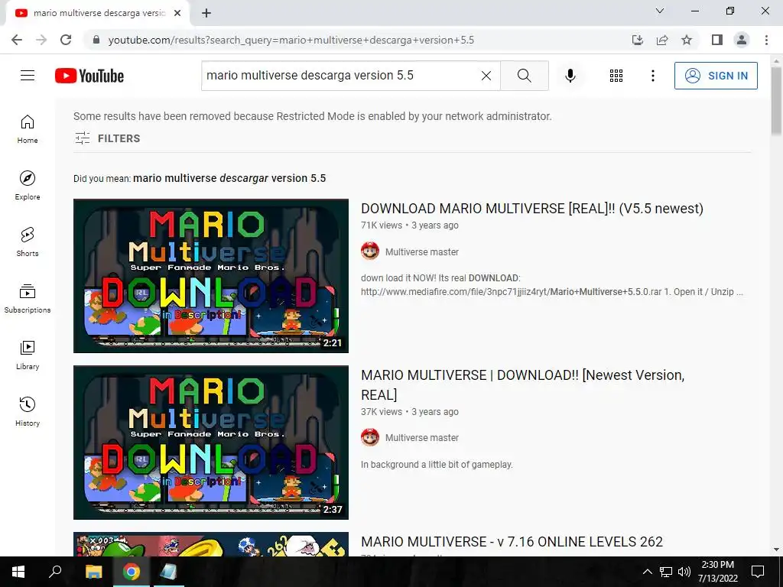Open the network icon in the tray
Viewport: 783px width, 587px height.
pos(666,572)
